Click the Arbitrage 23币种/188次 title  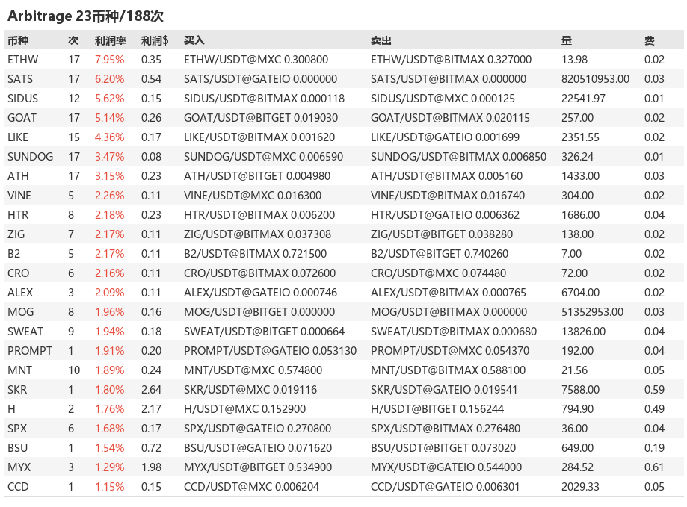coord(85,16)
